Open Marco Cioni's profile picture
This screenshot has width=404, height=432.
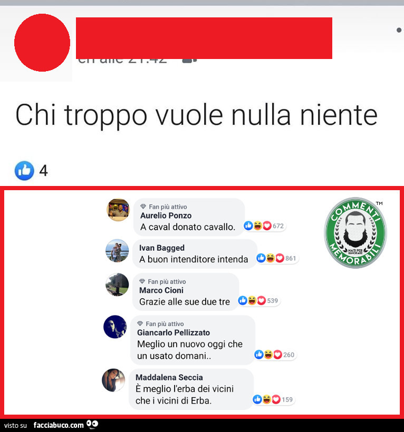pyautogui.click(x=117, y=284)
